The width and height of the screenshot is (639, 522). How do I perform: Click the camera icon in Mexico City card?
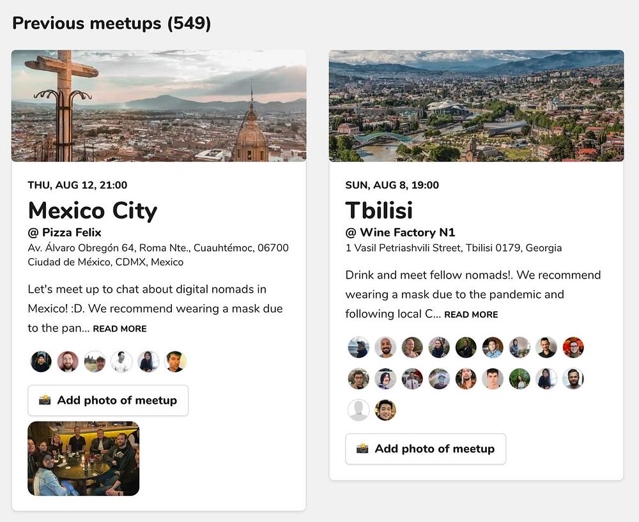[x=45, y=400]
